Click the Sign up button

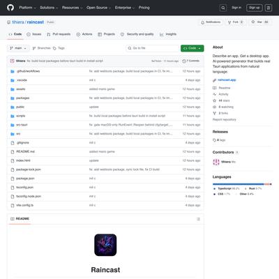coord(255,8)
